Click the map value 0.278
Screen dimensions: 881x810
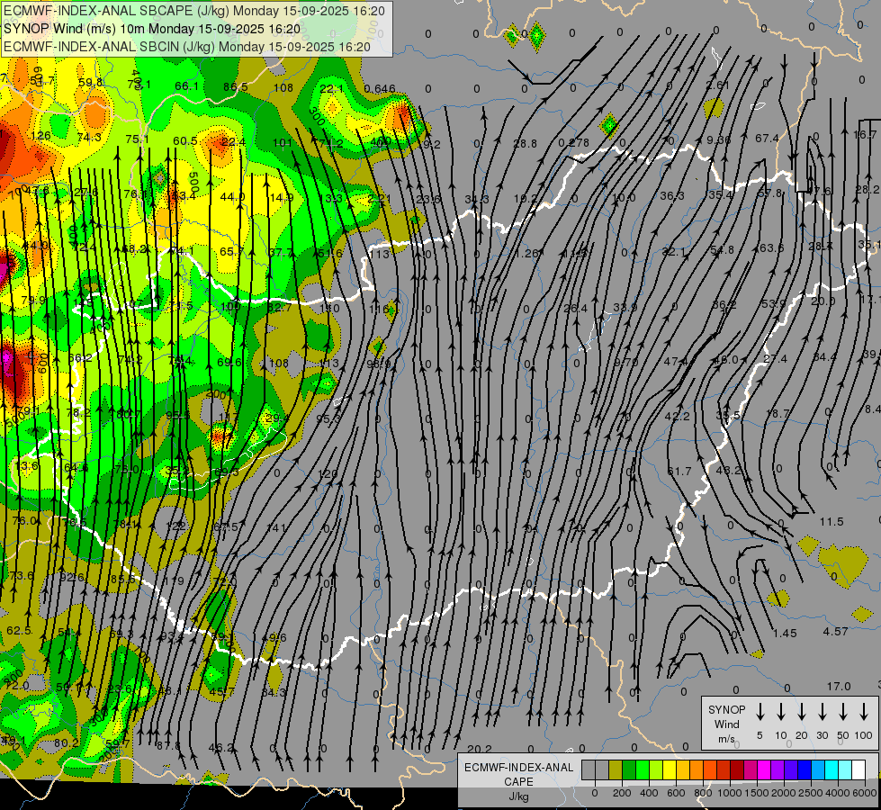(573, 143)
